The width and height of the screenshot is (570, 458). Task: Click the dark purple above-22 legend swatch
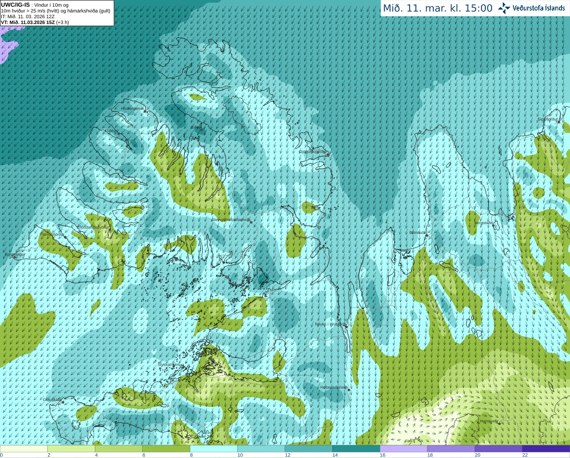[546, 449]
